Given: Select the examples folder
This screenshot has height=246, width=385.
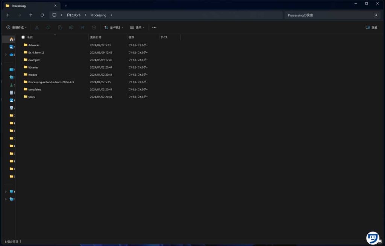Looking at the screenshot, I should click(x=34, y=60).
